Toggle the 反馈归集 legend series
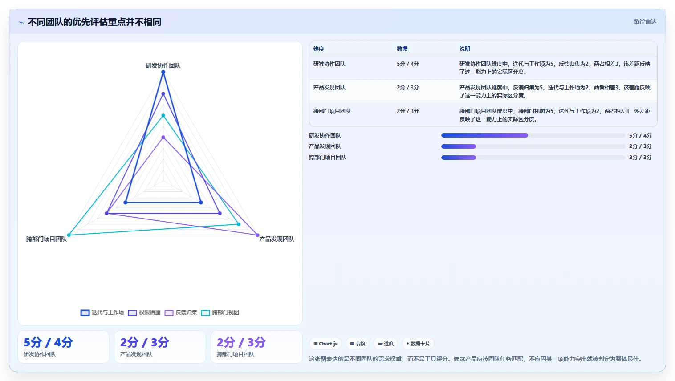The height and width of the screenshot is (381, 675). [181, 312]
